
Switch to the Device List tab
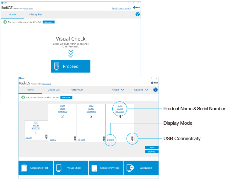coord(53,90)
